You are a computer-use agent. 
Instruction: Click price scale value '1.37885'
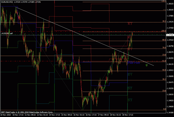tap(170, 16)
